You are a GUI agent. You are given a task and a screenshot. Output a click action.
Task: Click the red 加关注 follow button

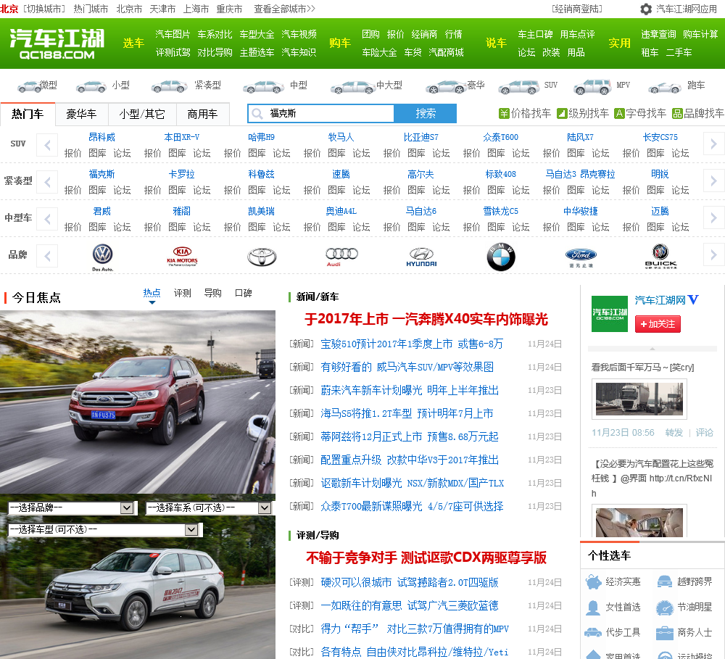point(658,324)
